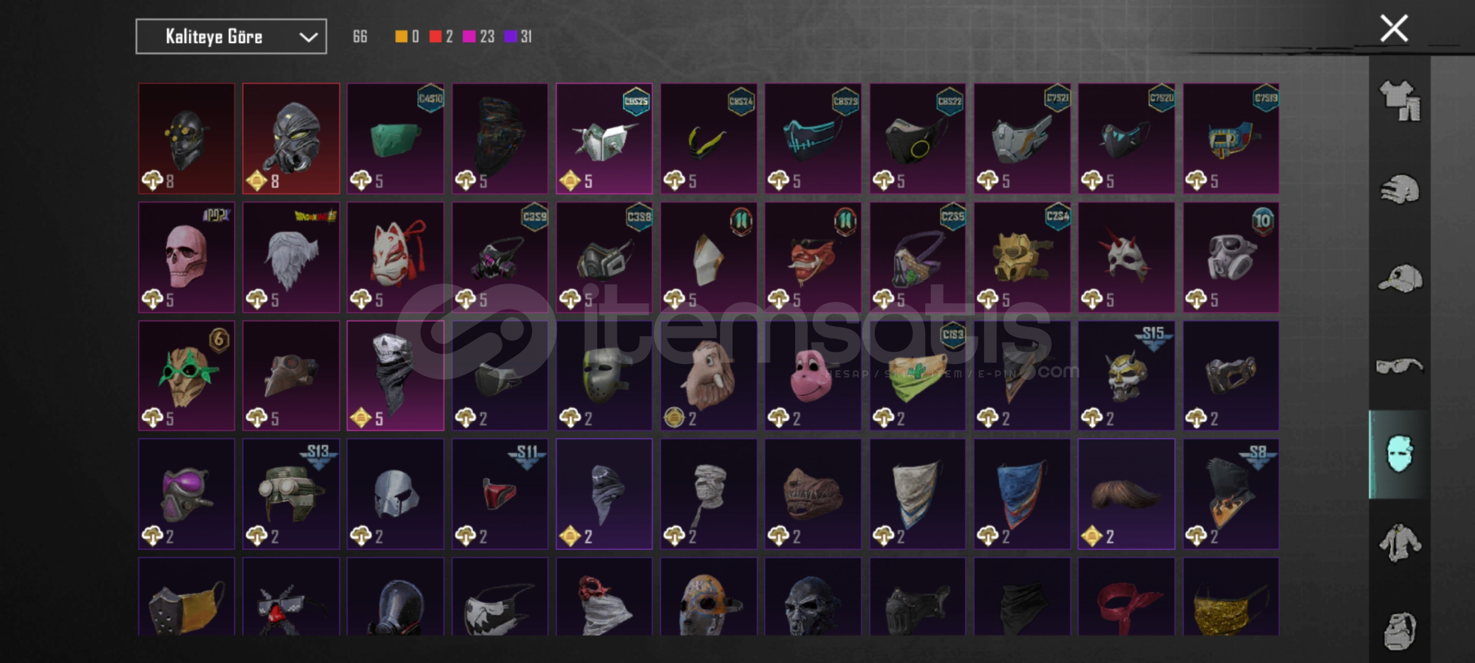Open the jacket tops category icon
Screen dimensions: 1475x663
coord(1399,543)
